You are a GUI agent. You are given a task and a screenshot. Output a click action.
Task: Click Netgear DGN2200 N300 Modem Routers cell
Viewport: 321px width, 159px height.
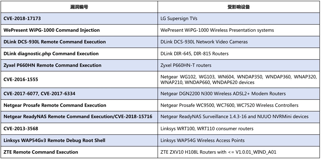pyautogui.click(x=239, y=94)
